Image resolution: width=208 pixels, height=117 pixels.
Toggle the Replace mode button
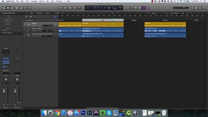pos(136,8)
